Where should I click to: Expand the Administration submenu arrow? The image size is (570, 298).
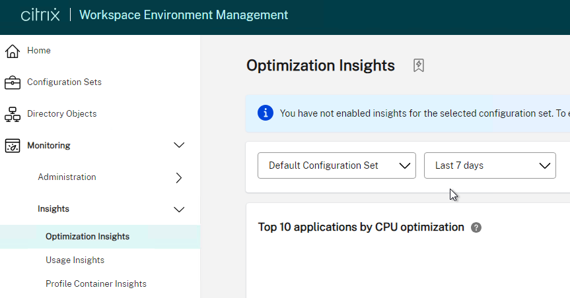[x=179, y=177]
